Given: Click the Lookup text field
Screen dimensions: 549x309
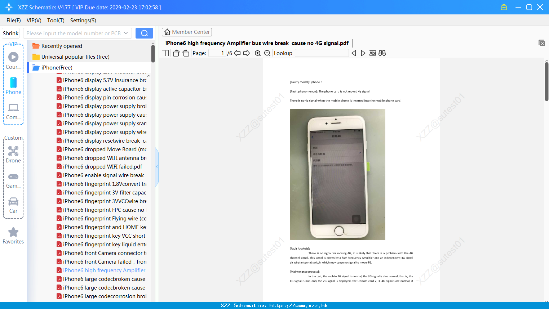Looking at the screenshot, I should point(322,53).
